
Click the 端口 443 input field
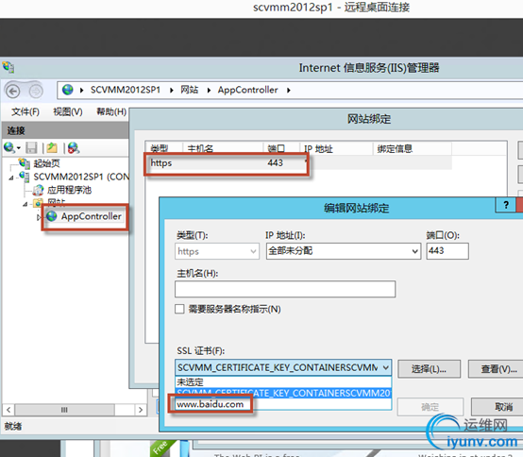point(447,251)
